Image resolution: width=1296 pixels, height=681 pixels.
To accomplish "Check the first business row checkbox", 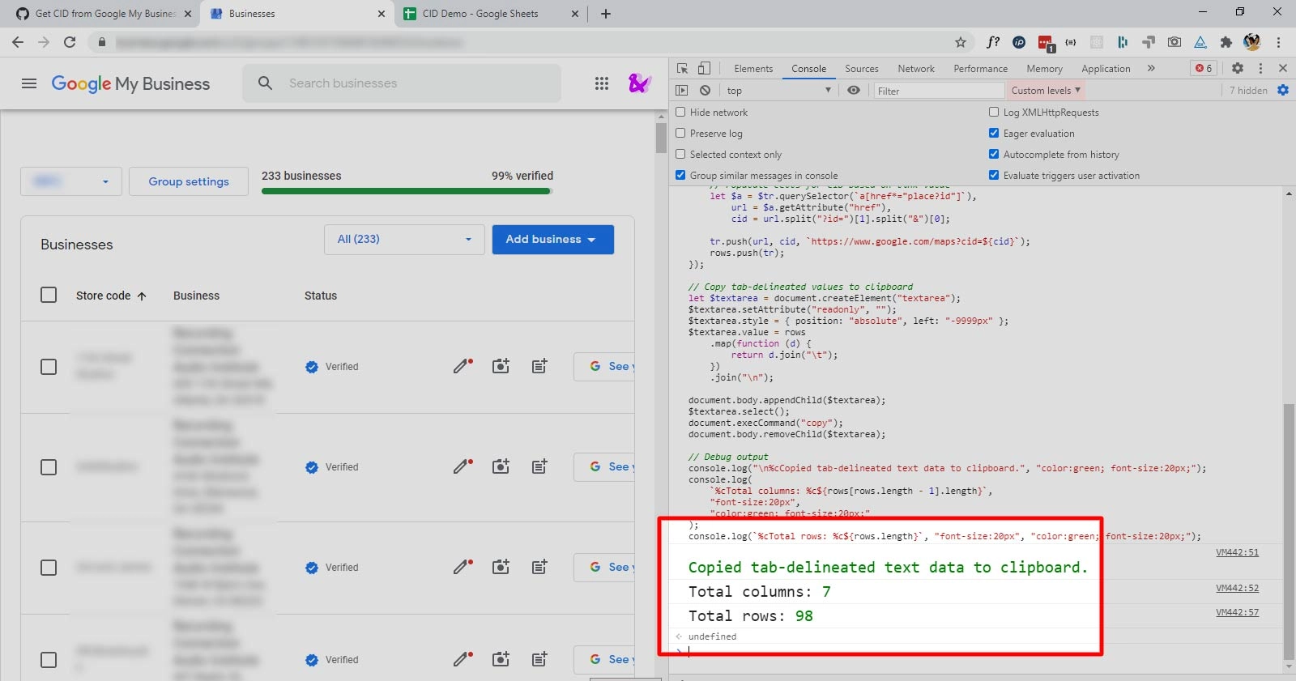I will [49, 367].
